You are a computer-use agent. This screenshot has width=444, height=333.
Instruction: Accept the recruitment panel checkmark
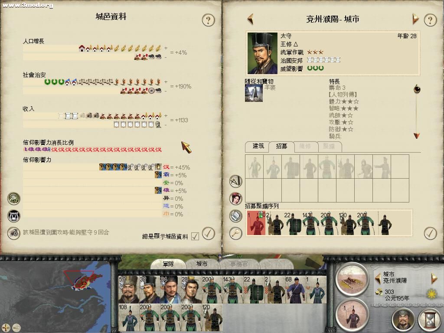[x=431, y=233]
